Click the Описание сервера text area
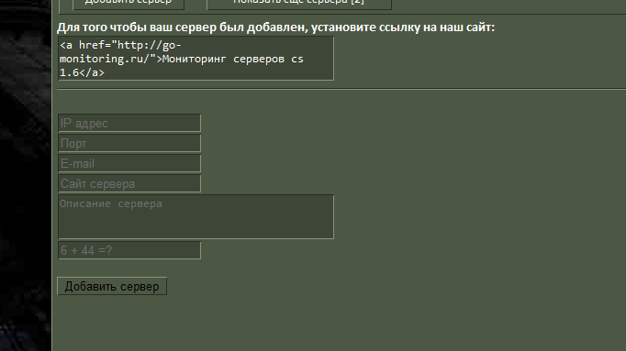Screen dimensions: 626x351 click(196, 216)
